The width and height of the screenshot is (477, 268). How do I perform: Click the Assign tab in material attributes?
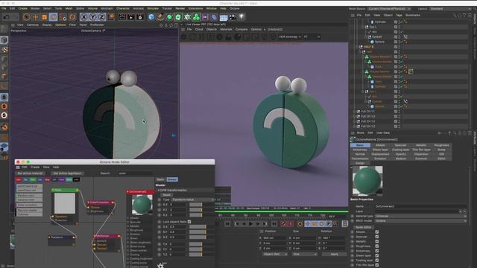tap(360, 163)
